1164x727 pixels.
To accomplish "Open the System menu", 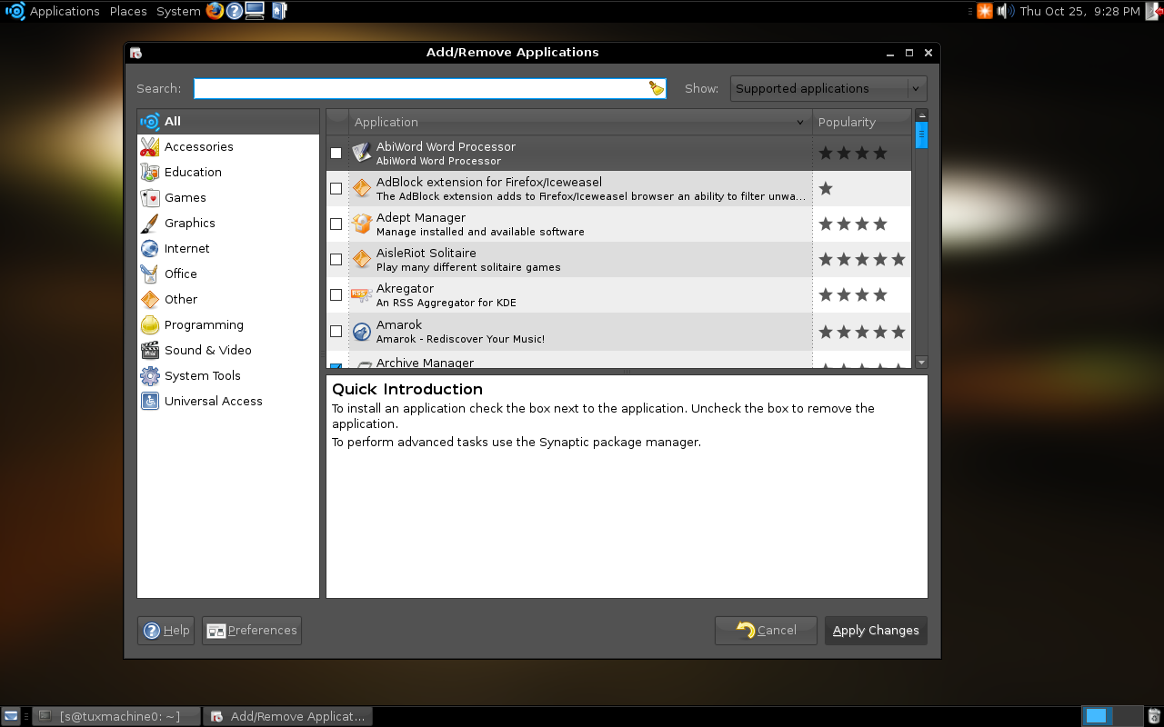I will click(178, 11).
